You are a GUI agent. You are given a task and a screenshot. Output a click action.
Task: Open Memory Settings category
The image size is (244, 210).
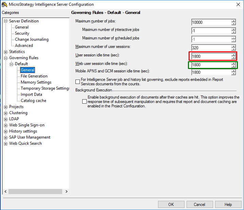36,82
